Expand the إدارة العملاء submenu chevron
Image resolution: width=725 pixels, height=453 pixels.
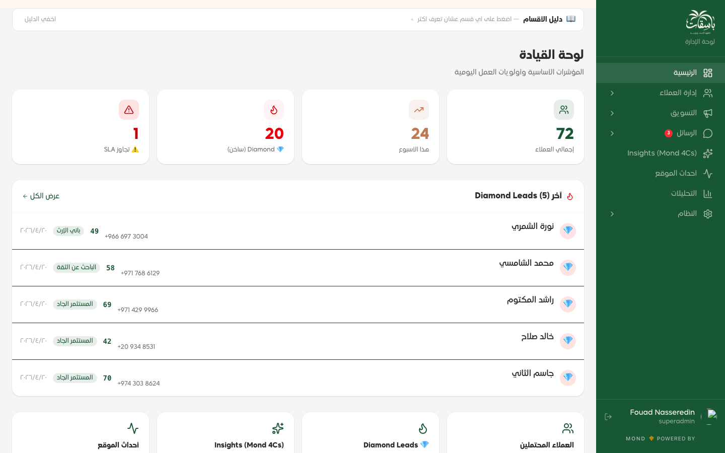tap(612, 93)
